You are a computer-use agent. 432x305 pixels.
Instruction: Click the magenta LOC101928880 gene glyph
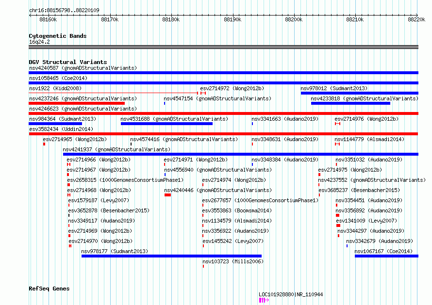click(264, 300)
